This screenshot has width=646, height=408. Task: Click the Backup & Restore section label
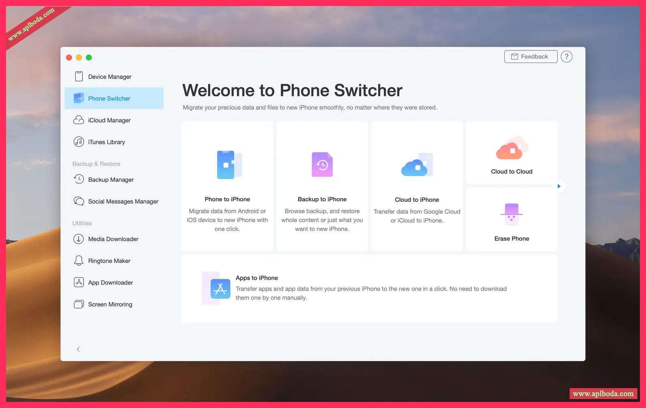[96, 164]
